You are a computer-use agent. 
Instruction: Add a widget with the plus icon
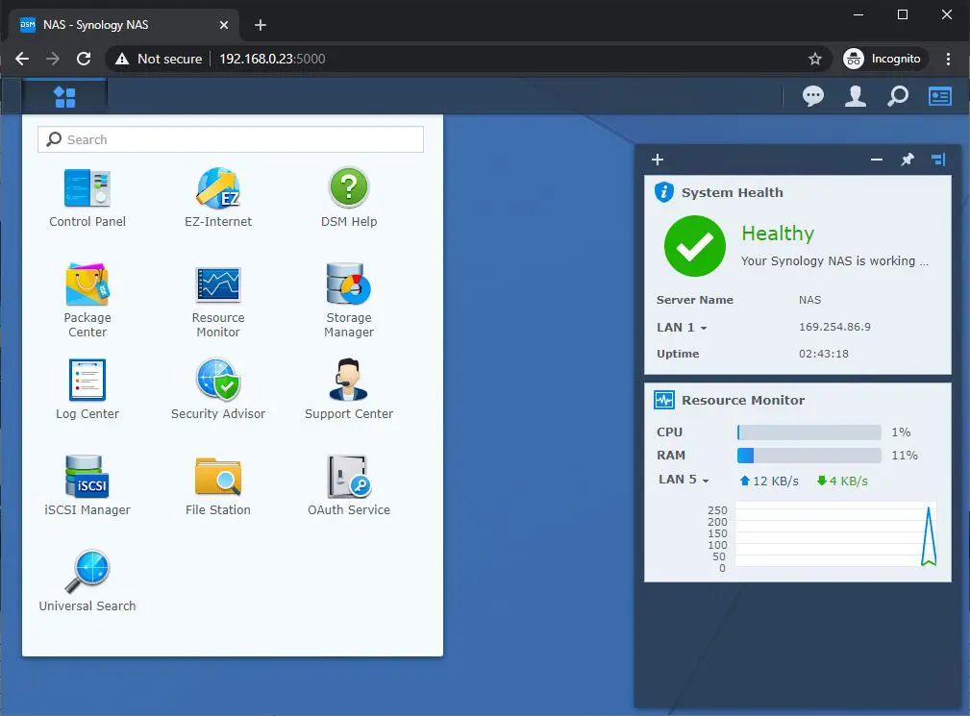[658, 160]
